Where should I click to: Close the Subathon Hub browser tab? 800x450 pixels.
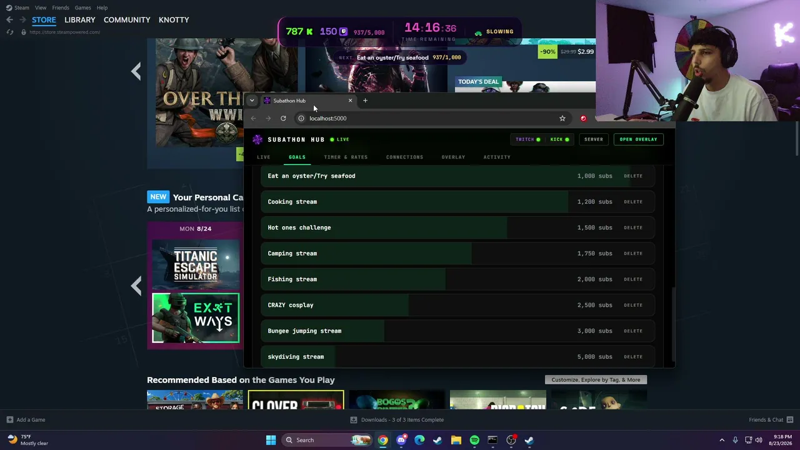(x=350, y=101)
